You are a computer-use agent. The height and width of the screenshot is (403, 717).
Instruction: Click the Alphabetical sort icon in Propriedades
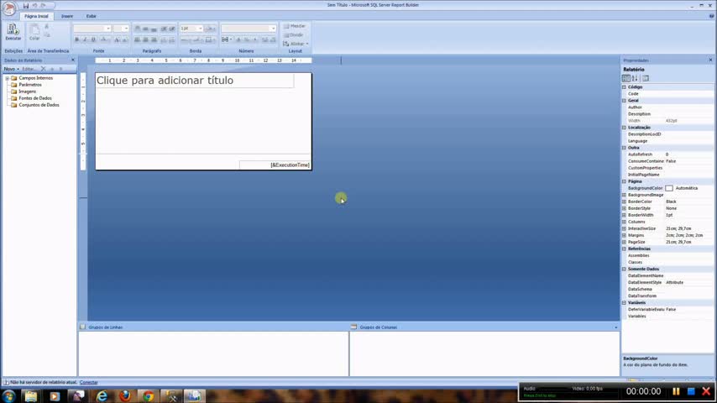[x=635, y=78]
